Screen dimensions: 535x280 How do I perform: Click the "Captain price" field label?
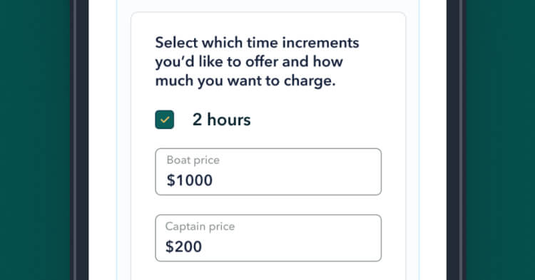pyautogui.click(x=200, y=227)
